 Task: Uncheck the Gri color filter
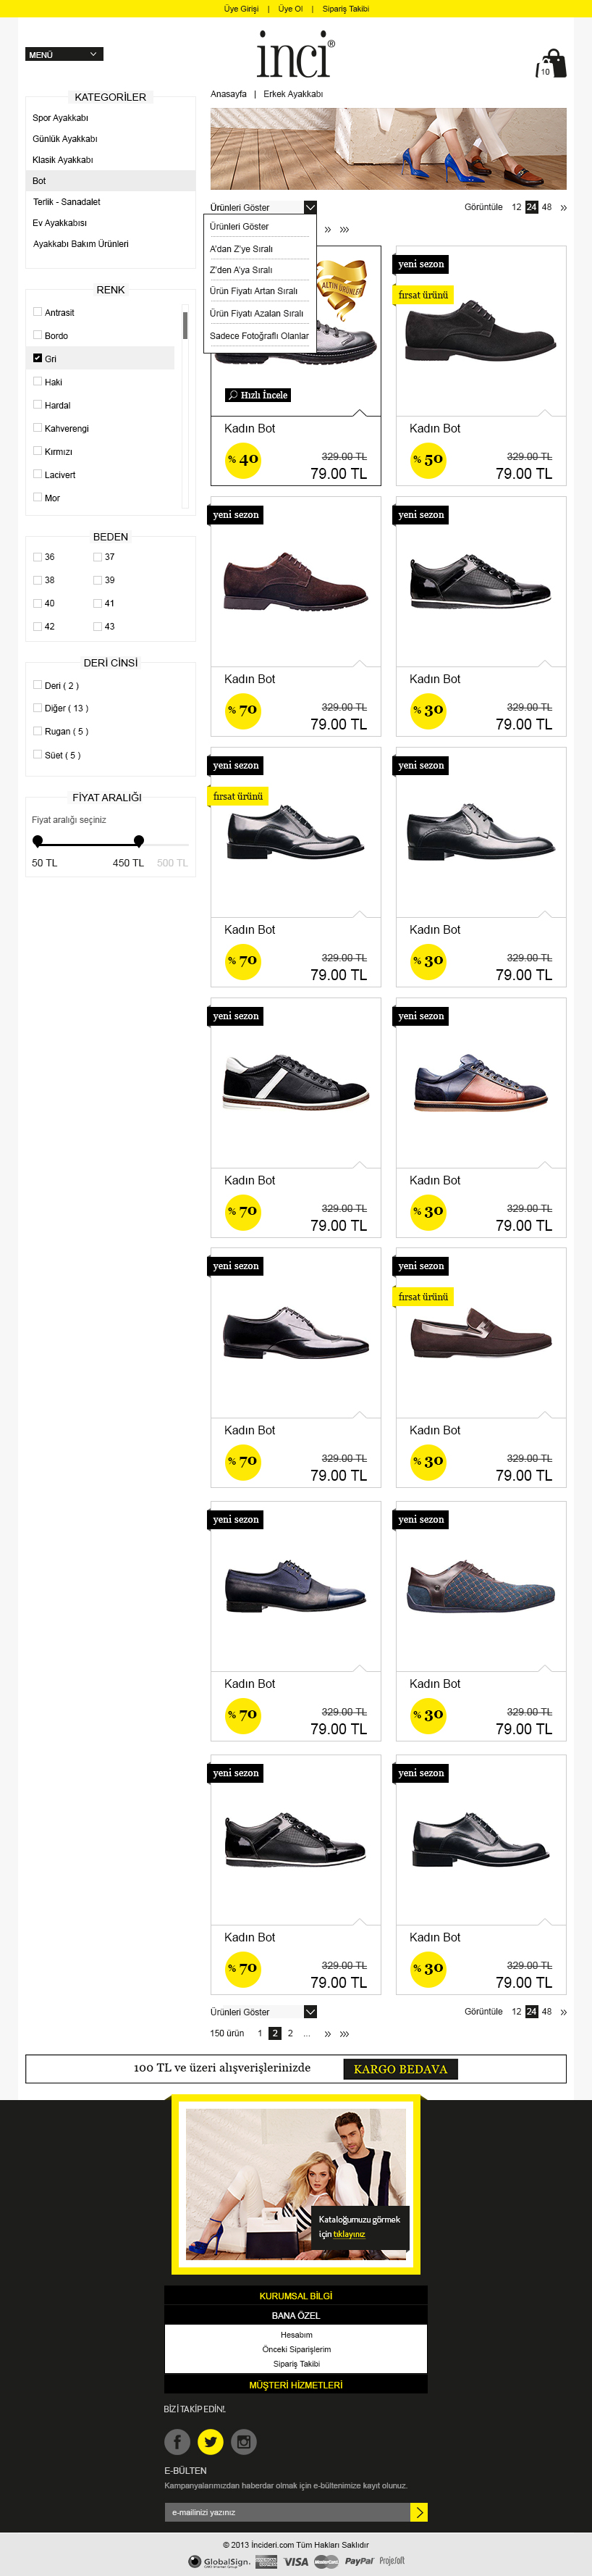[x=38, y=358]
